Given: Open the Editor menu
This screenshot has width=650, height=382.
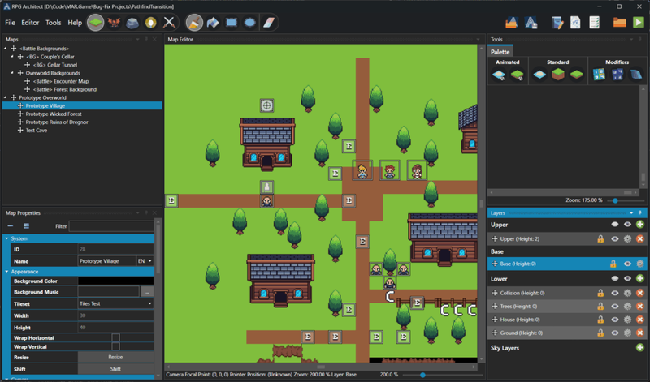Looking at the screenshot, I should tap(30, 22).
